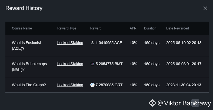213x110 pixels.
Task: Click the Duration column header
Action: pyautogui.click(x=150, y=28)
